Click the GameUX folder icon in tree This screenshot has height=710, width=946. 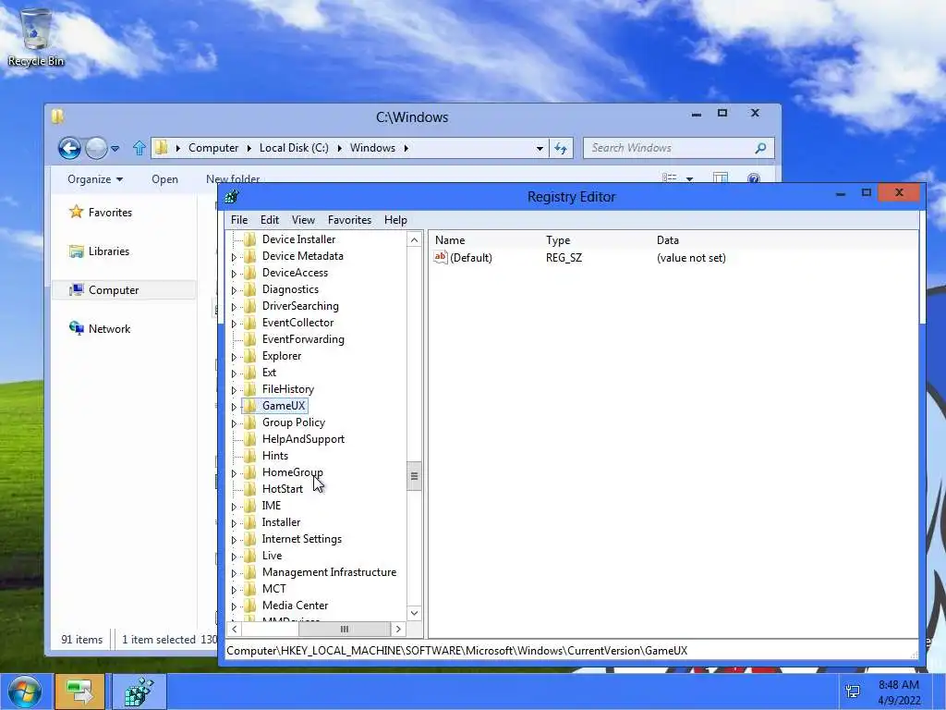point(249,406)
